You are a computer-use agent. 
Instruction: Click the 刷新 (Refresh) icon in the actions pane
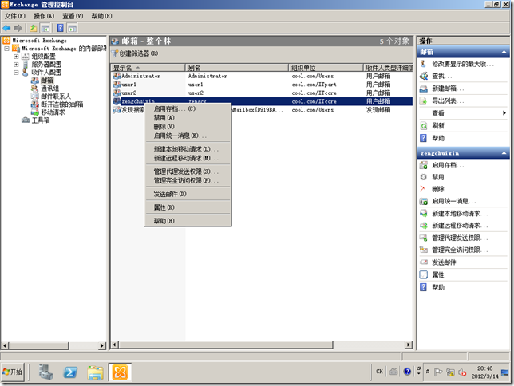pos(424,126)
